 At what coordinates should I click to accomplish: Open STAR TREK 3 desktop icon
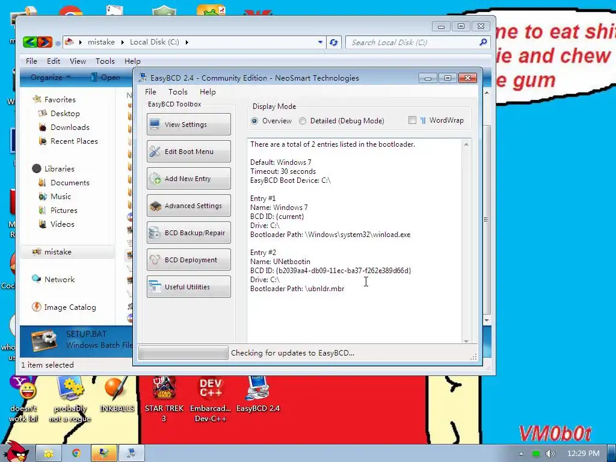(x=164, y=399)
